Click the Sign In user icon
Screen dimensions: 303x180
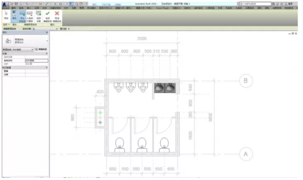[286, 4]
